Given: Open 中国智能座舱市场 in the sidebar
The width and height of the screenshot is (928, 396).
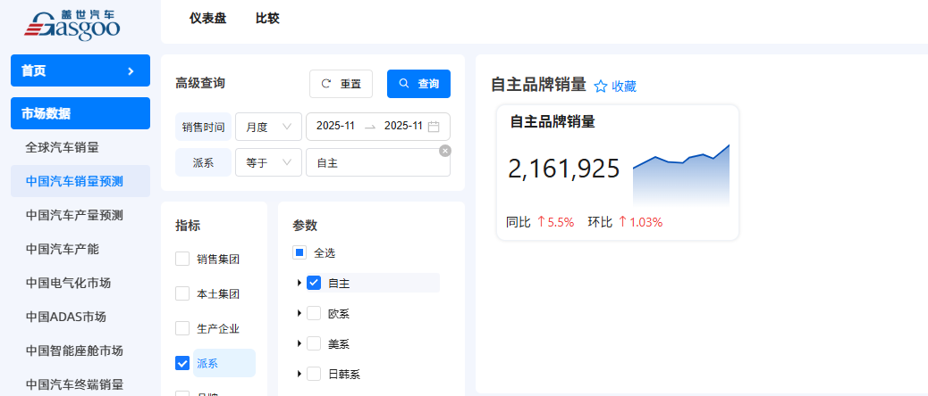Looking at the screenshot, I should pyautogui.click(x=74, y=351).
